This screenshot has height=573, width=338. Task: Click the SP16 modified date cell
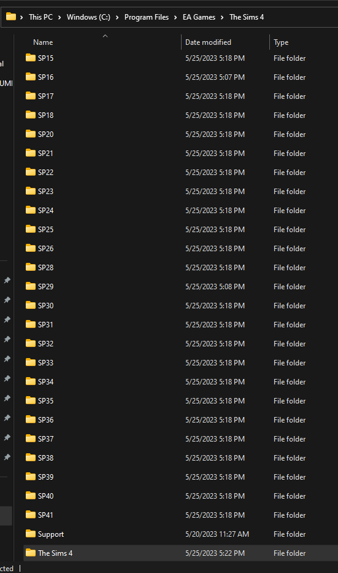(x=215, y=77)
